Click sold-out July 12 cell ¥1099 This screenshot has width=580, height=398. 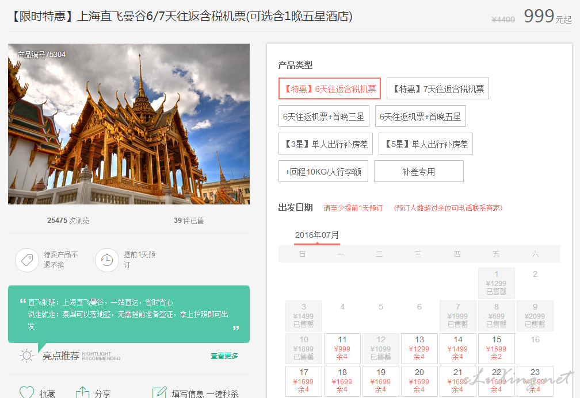381,348
